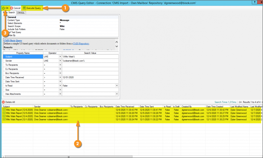Click the Search Time 1,315ms text

(225, 102)
